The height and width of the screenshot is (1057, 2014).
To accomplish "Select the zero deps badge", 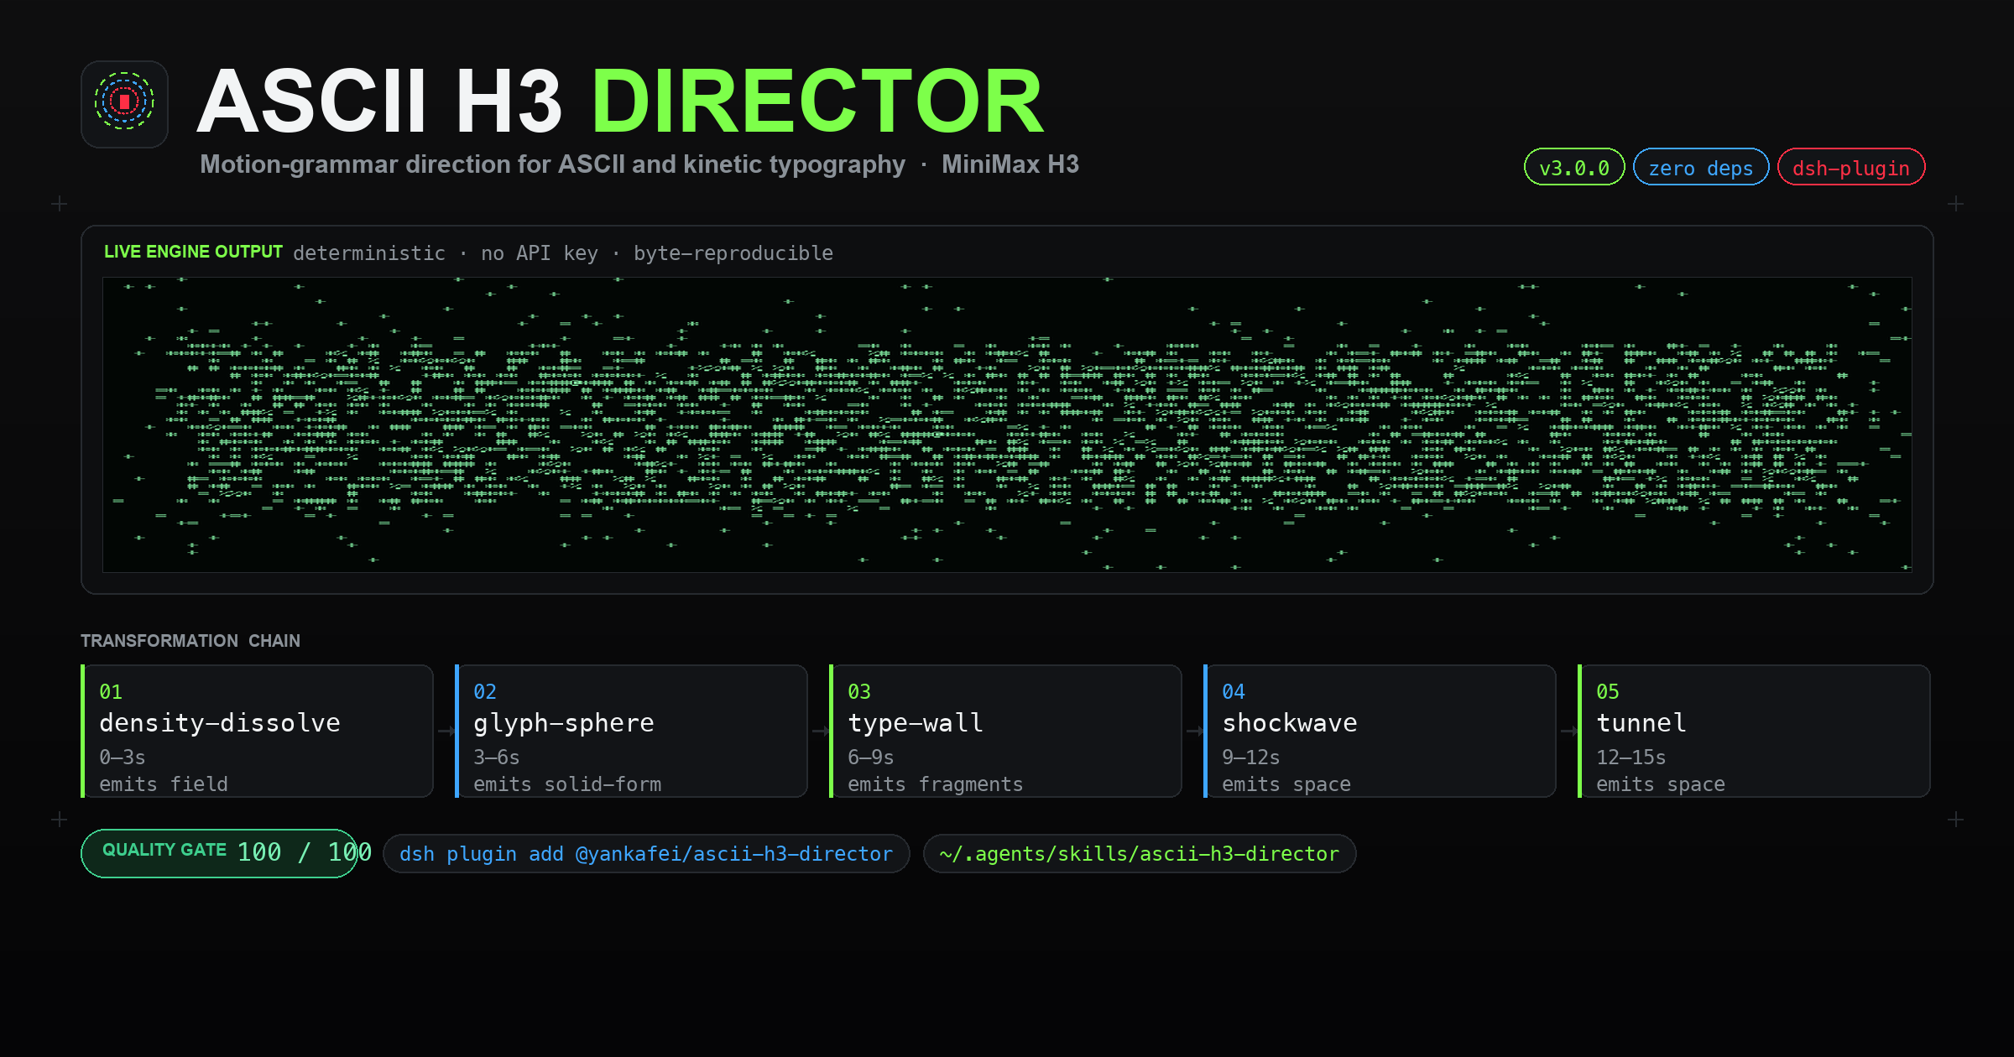I will [1701, 167].
